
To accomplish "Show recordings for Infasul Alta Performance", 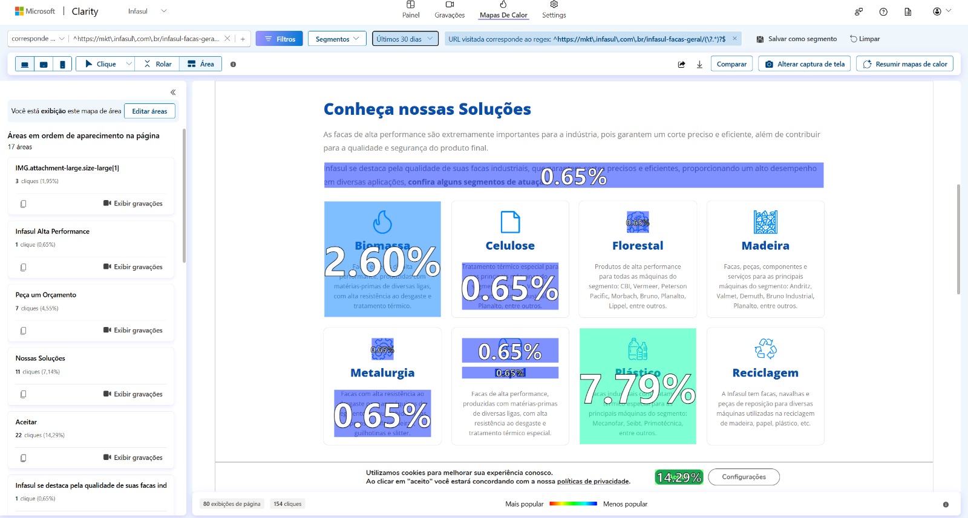I will point(132,267).
